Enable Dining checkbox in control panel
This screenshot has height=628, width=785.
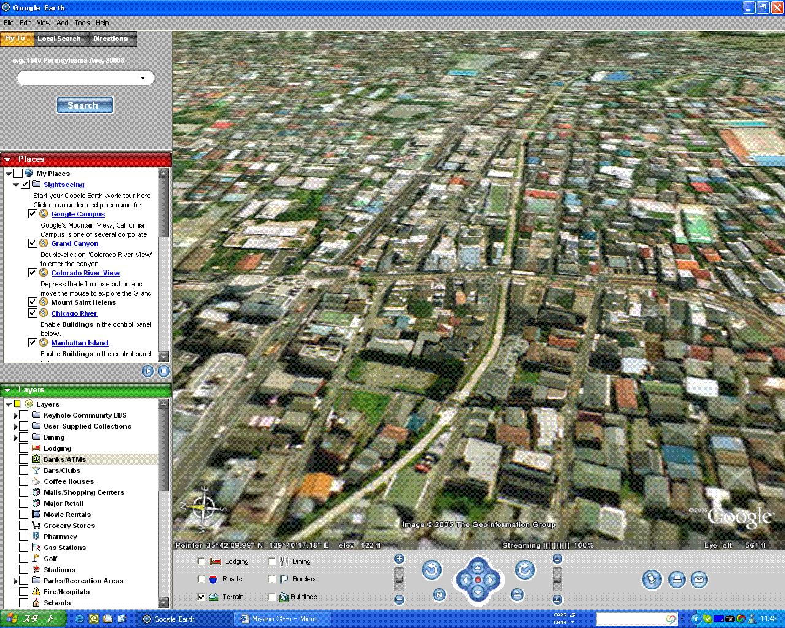272,562
